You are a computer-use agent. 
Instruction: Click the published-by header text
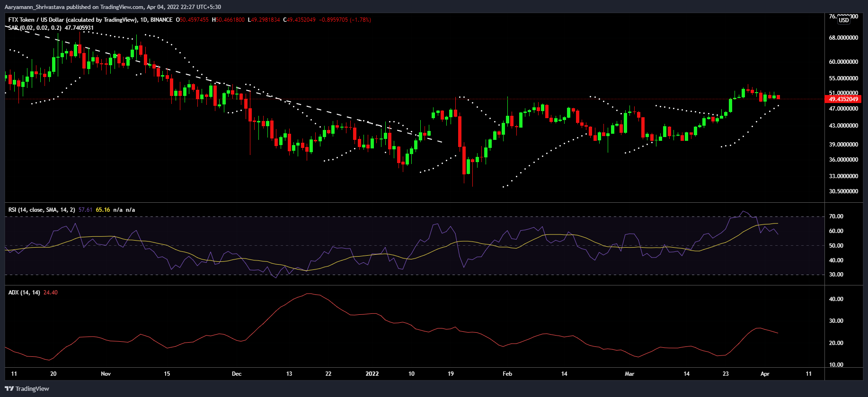coord(113,7)
